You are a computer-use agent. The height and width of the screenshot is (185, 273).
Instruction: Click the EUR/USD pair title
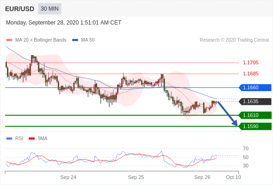tap(20, 9)
